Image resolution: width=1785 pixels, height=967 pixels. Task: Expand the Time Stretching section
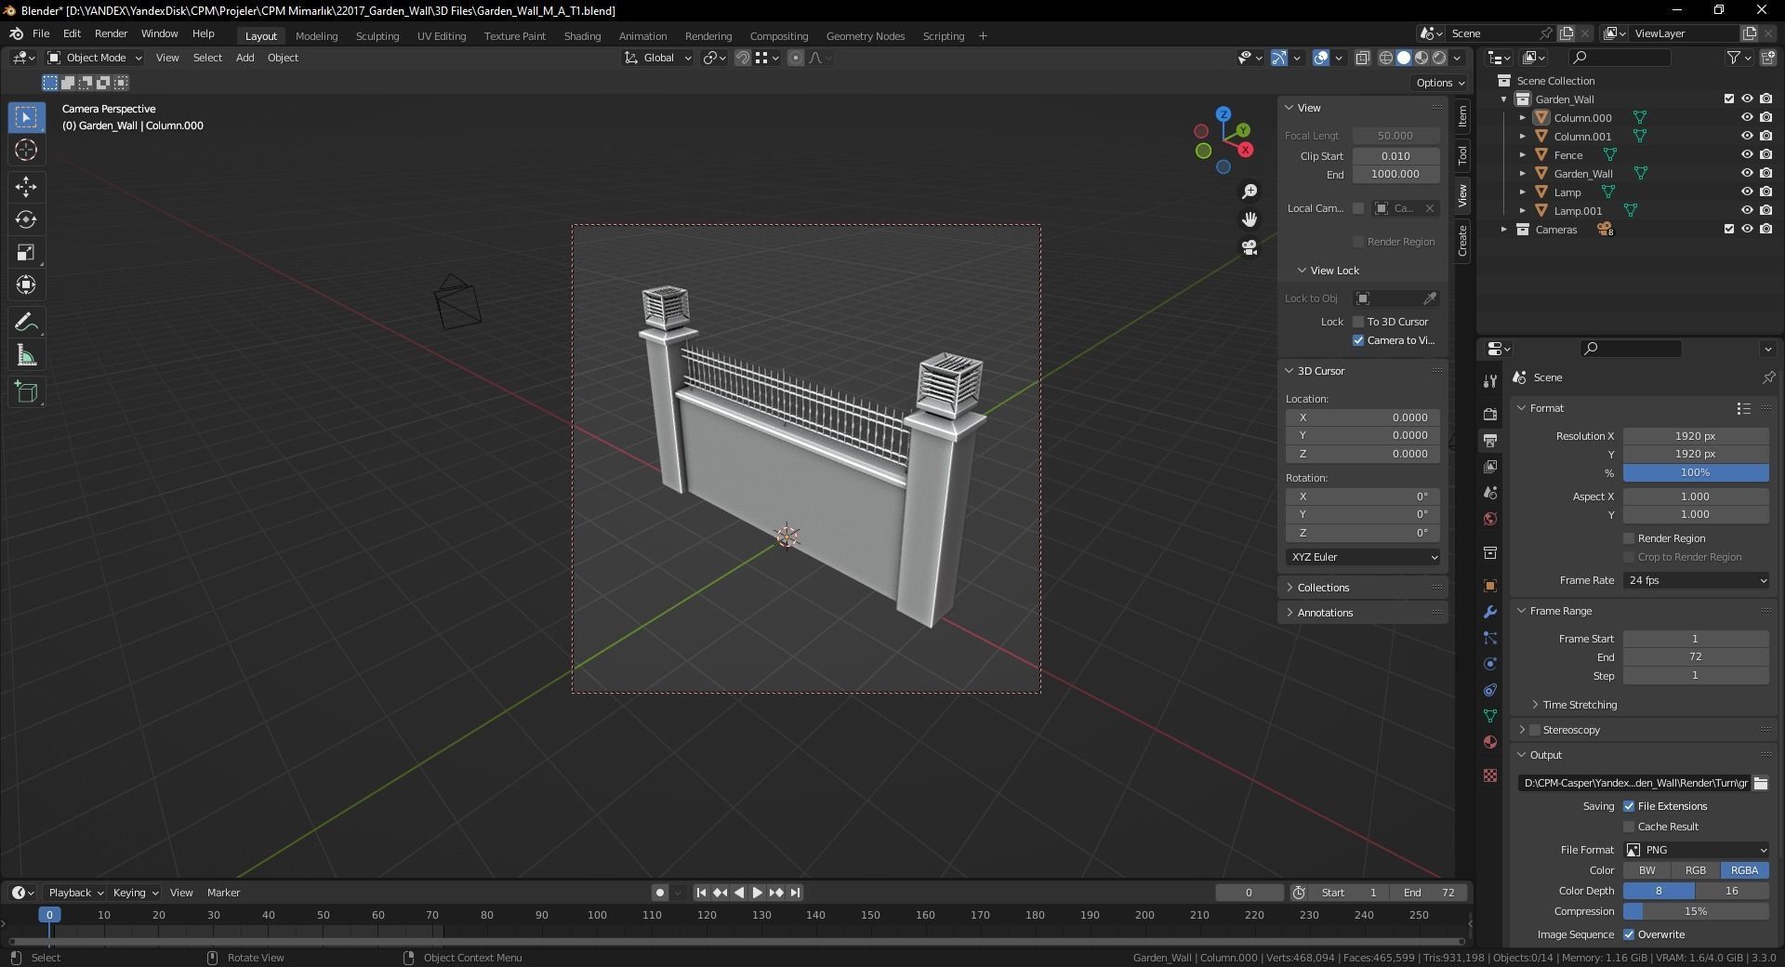coord(1580,705)
